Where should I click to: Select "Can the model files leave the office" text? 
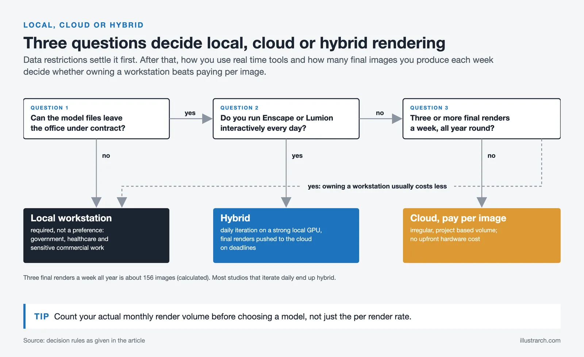click(78, 123)
